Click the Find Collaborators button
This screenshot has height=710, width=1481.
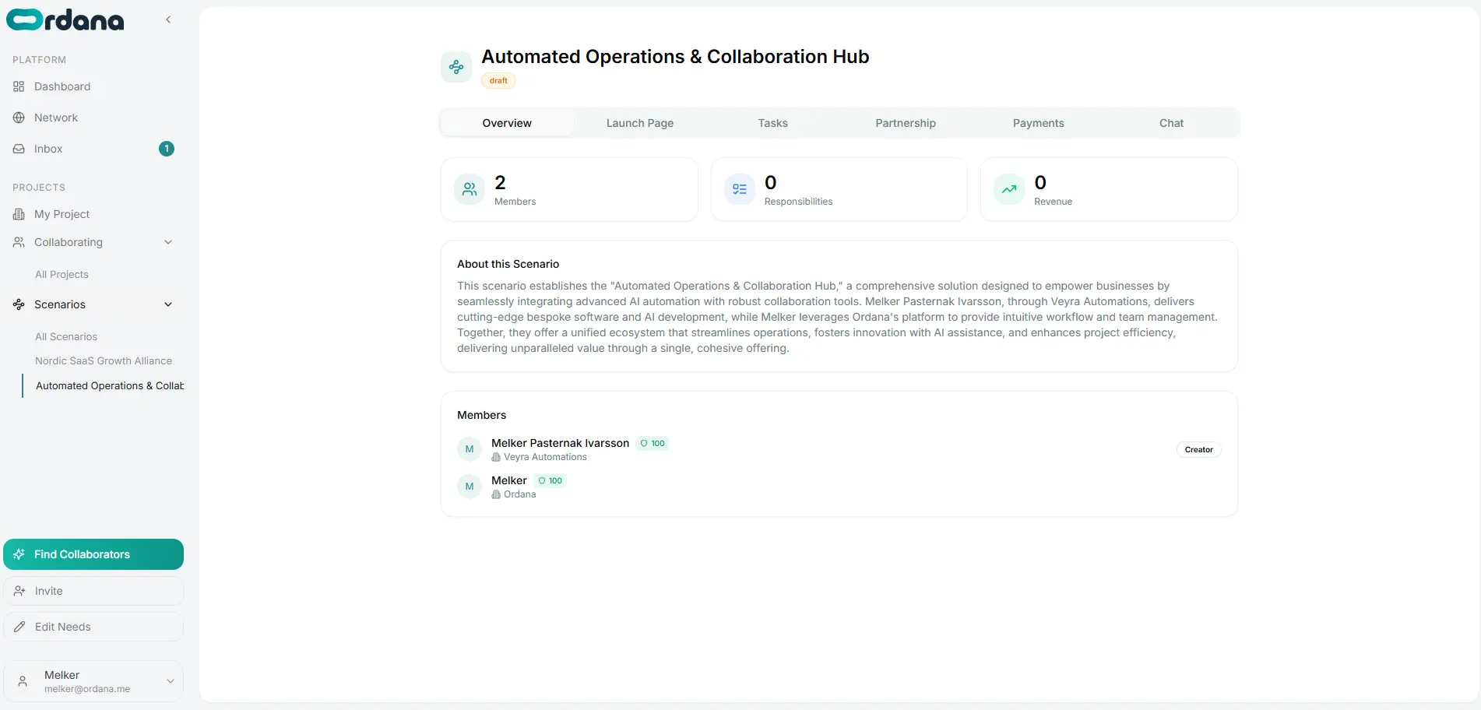pos(93,554)
